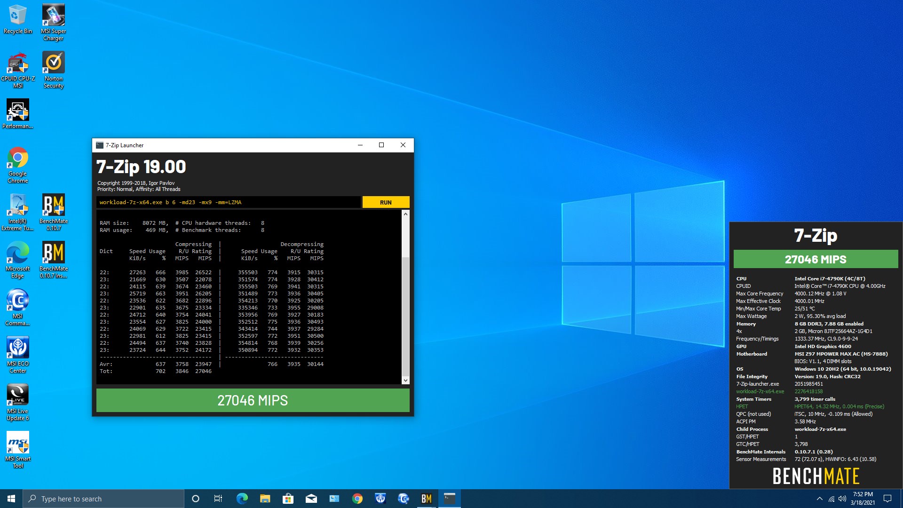
Task: Open Intel Extreme Tuning desktop icon
Action: 18,213
